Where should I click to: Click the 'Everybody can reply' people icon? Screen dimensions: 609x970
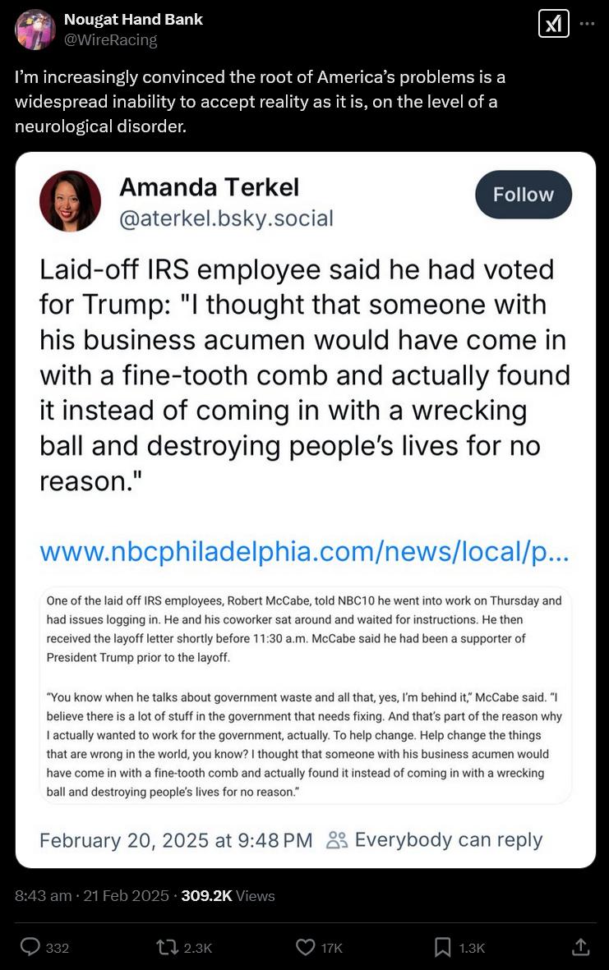point(337,839)
